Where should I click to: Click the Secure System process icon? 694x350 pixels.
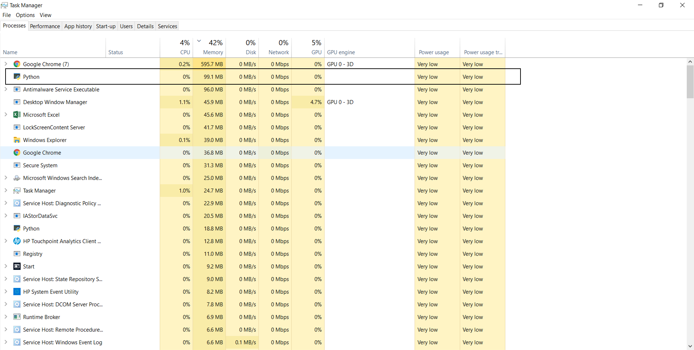(17, 165)
